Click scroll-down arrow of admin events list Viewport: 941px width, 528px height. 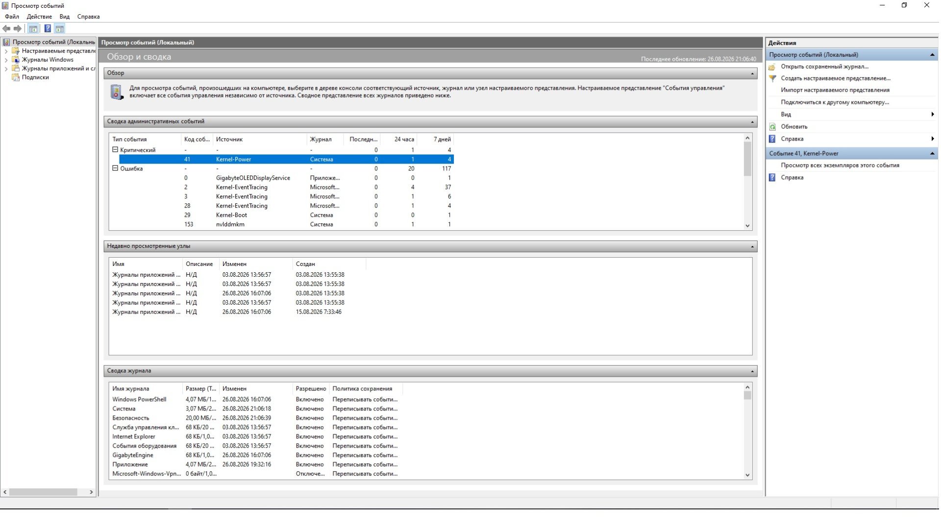(747, 226)
